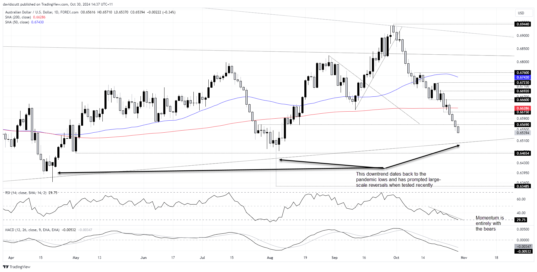Click the RSI 40.00 axis tick

coord(521,213)
